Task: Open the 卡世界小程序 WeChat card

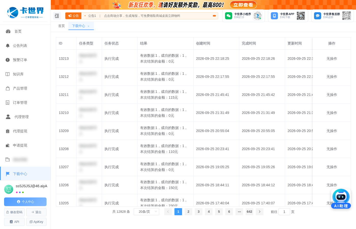Action: 244,16
